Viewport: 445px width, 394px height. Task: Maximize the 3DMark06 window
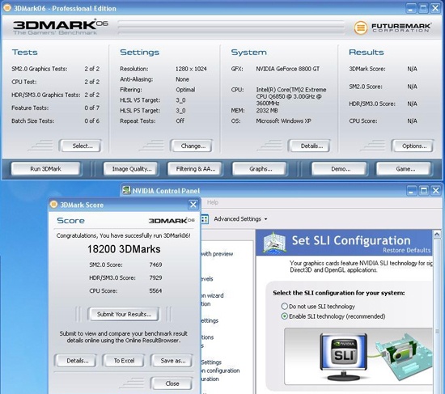tap(423, 8)
